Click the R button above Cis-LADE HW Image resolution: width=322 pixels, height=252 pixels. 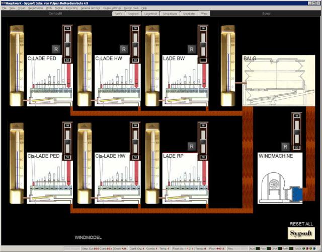point(123,146)
